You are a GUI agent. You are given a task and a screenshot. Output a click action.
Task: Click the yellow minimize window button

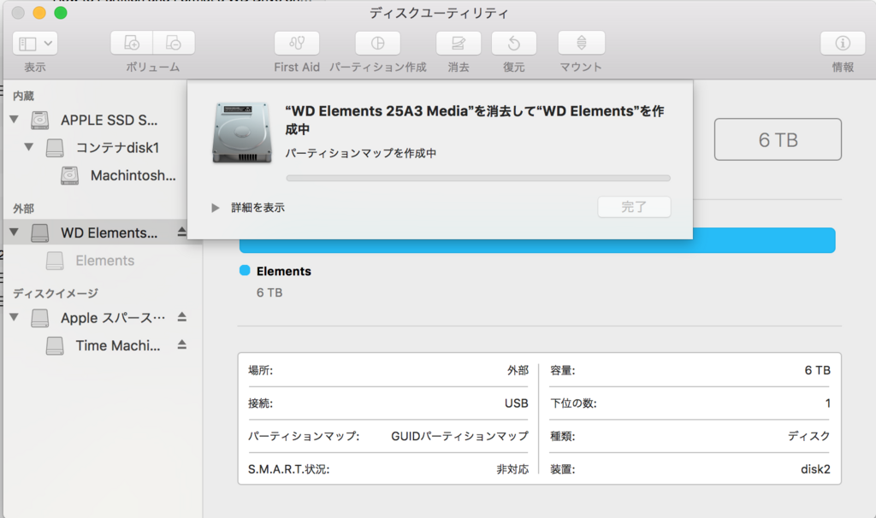coord(39,12)
